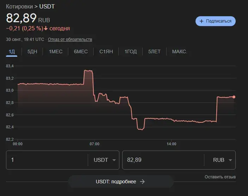248x196 pixels.
Task: Click the −0,21 (0,25 %) change text
Action: click(x=25, y=28)
